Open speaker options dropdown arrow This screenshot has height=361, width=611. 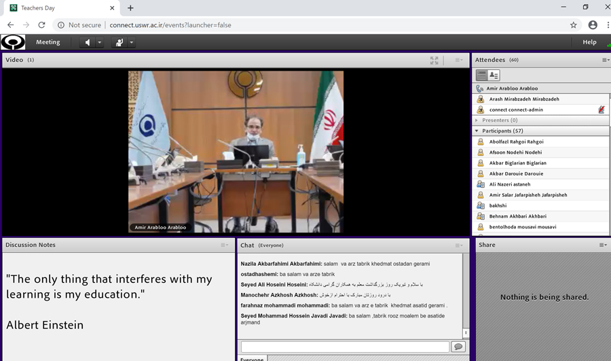pos(99,42)
